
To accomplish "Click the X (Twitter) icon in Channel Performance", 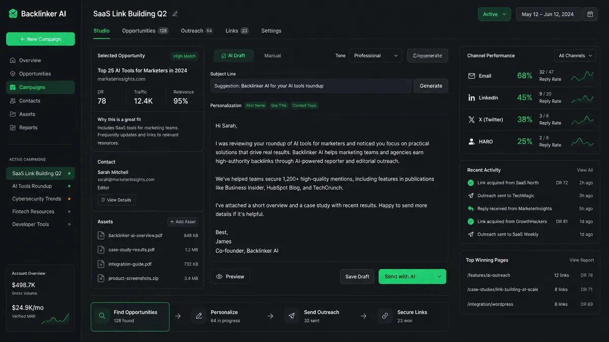I will click(x=471, y=120).
